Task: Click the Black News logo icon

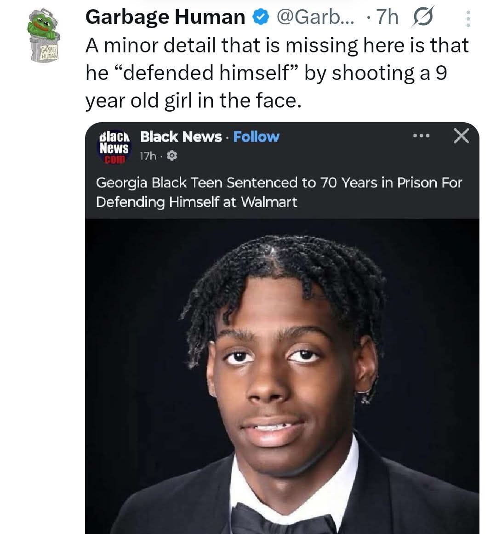Action: pyautogui.click(x=114, y=147)
